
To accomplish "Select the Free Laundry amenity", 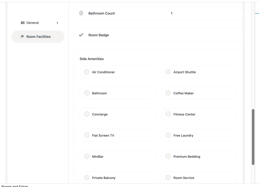I will tap(168, 135).
